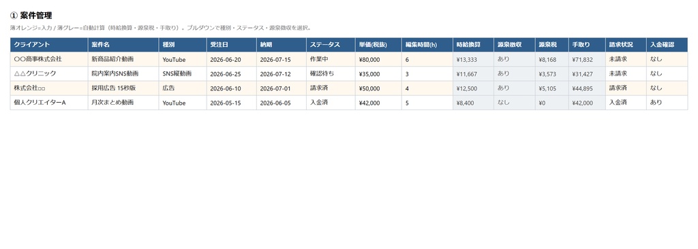Select the ¥31,427 take-home cell
This screenshot has width=698, height=249.
point(587,73)
